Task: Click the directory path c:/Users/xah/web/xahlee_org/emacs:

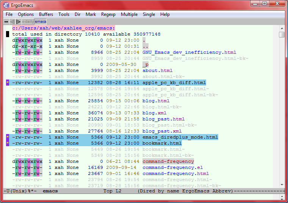Action: coord(64,28)
